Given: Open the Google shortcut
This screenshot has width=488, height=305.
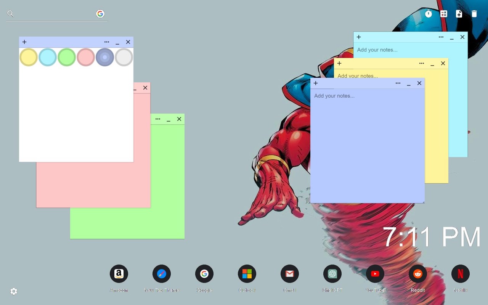Looking at the screenshot, I should (204, 274).
